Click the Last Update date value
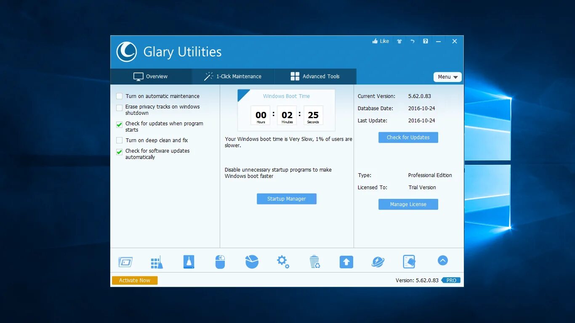 422,121
